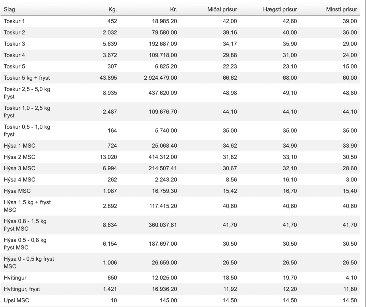This screenshot has width=366, height=307.
Task: Select Hýsa MSC highest price 16,70
Action: [x=290, y=191]
